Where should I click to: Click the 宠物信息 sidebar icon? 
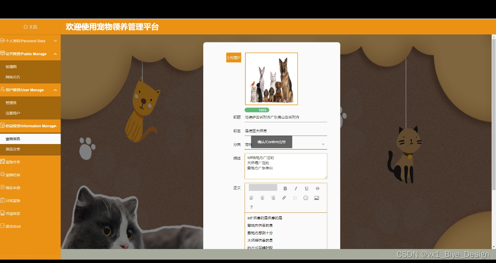3,174
